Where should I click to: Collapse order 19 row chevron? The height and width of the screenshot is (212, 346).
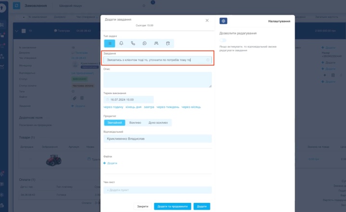coord(16,31)
